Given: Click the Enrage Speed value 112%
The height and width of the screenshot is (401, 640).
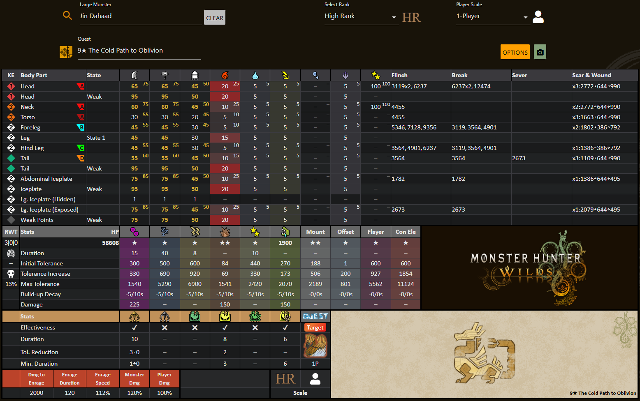Looking at the screenshot, I should (x=103, y=393).
